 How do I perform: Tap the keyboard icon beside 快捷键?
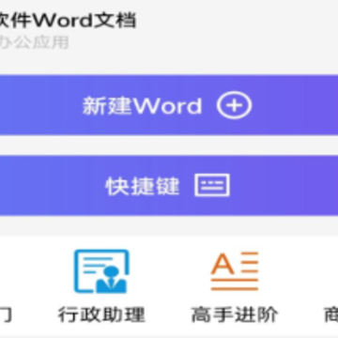pos(212,185)
